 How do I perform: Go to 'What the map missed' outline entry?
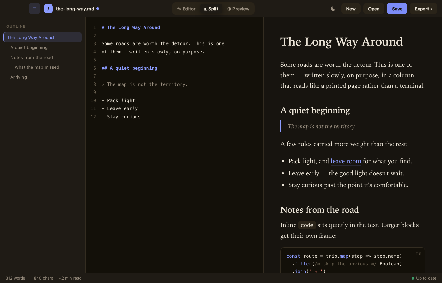point(37,67)
